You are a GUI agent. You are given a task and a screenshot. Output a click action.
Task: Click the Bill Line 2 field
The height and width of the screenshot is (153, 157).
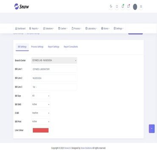[x=54, y=78]
